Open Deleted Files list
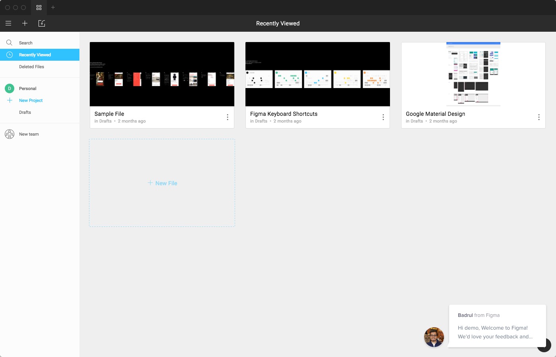The image size is (556, 357). [x=31, y=67]
